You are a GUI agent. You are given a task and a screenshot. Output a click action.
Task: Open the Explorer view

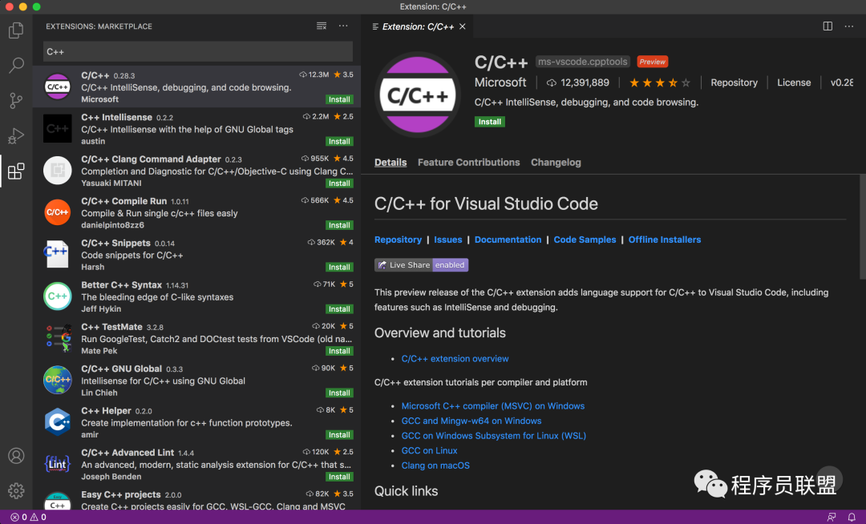coord(16,29)
